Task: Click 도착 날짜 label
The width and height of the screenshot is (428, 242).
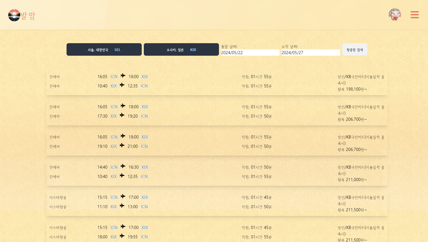Action: click(x=290, y=47)
